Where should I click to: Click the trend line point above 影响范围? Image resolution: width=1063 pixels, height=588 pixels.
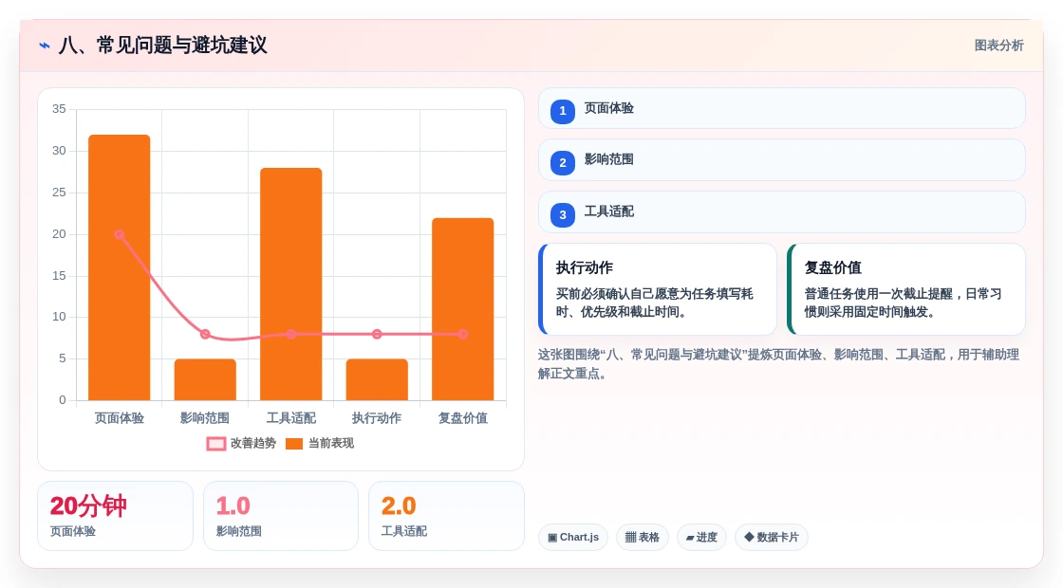(205, 334)
